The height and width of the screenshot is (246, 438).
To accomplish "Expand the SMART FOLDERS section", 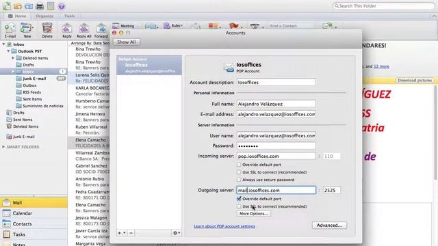I will click(x=3, y=147).
